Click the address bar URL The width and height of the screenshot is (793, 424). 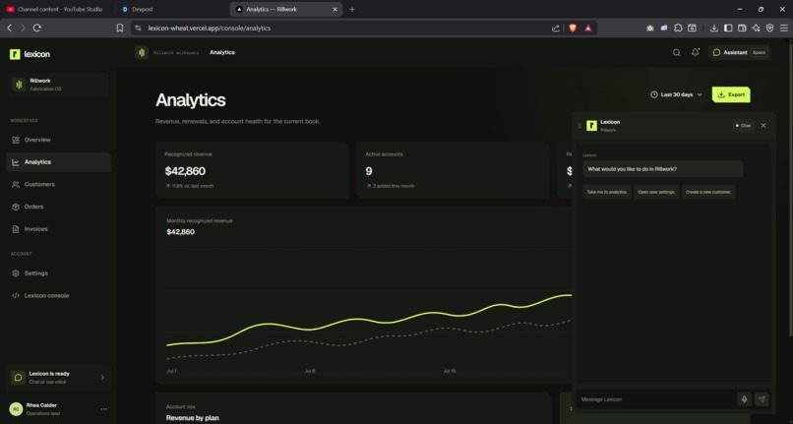click(210, 29)
